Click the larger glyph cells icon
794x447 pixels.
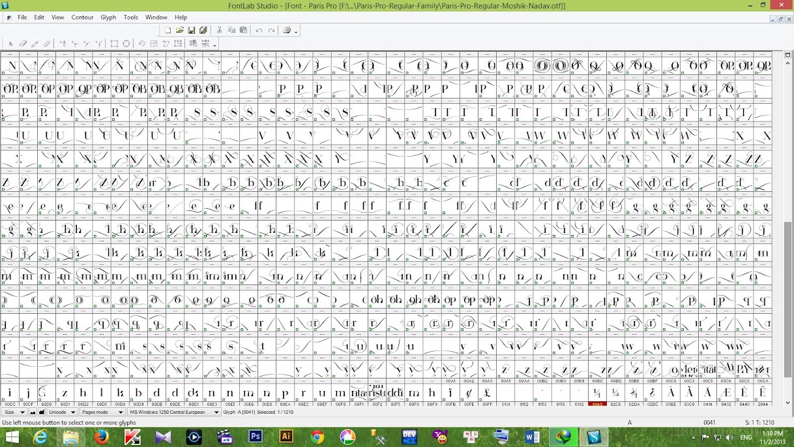42,412
